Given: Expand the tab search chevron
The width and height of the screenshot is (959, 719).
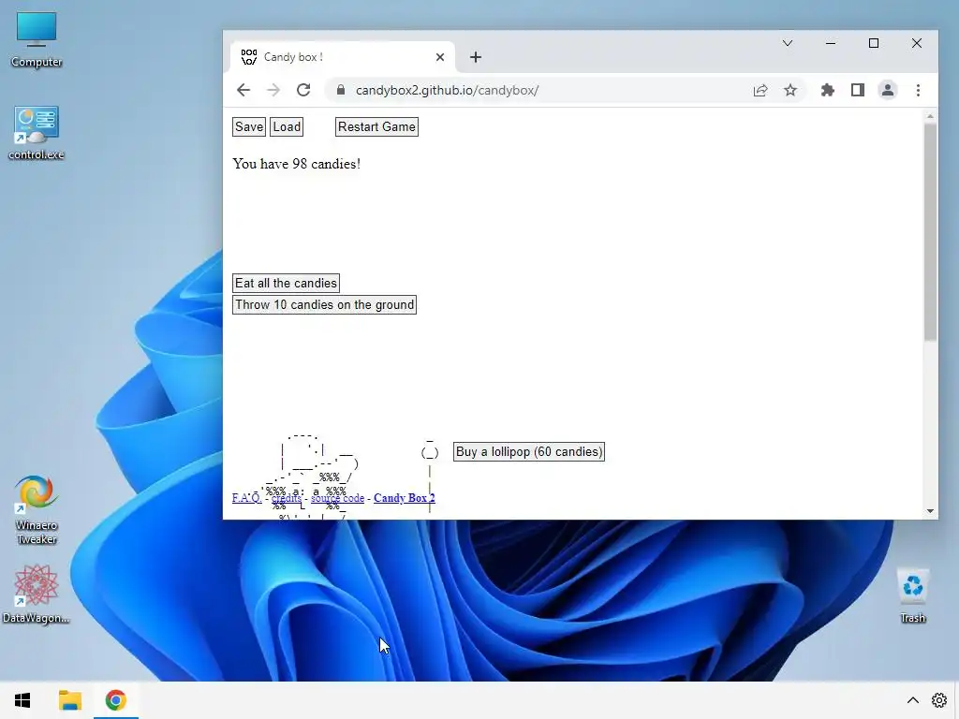Looking at the screenshot, I should tap(788, 43).
